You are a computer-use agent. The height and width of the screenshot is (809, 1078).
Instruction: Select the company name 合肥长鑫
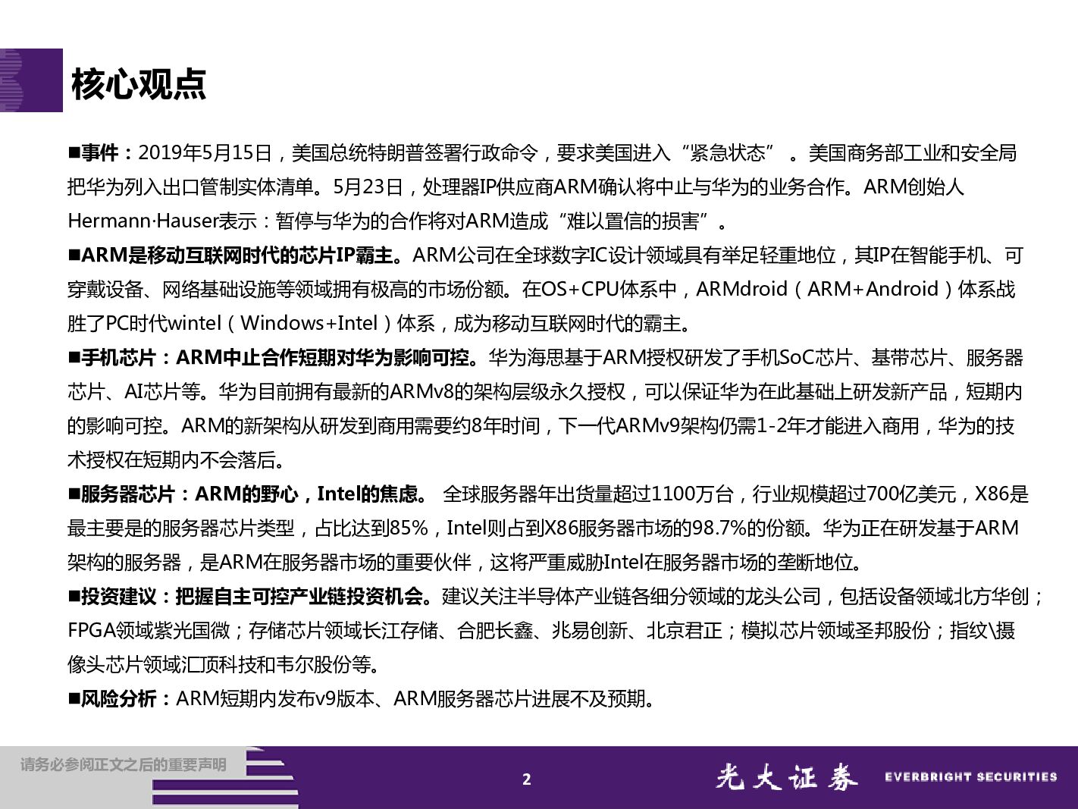click(496, 631)
